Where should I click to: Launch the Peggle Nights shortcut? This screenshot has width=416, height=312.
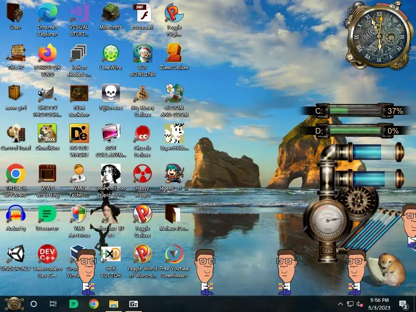174,19
